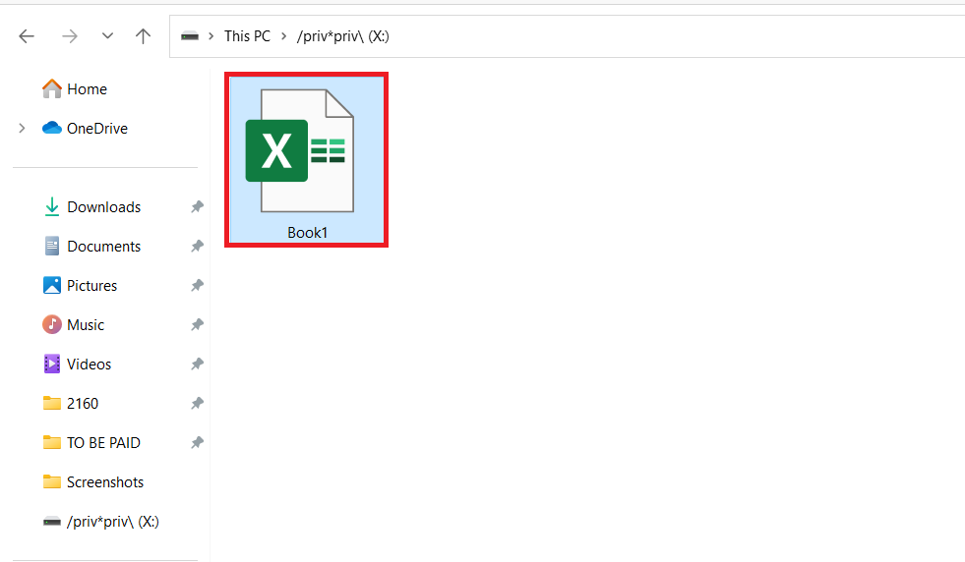This screenshot has width=965, height=562.
Task: Unpin Documents using its pin icon
Action: pyautogui.click(x=197, y=246)
